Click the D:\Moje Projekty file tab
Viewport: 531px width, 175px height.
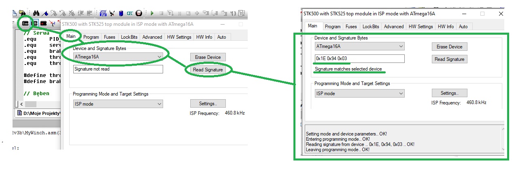pyautogui.click(x=40, y=113)
